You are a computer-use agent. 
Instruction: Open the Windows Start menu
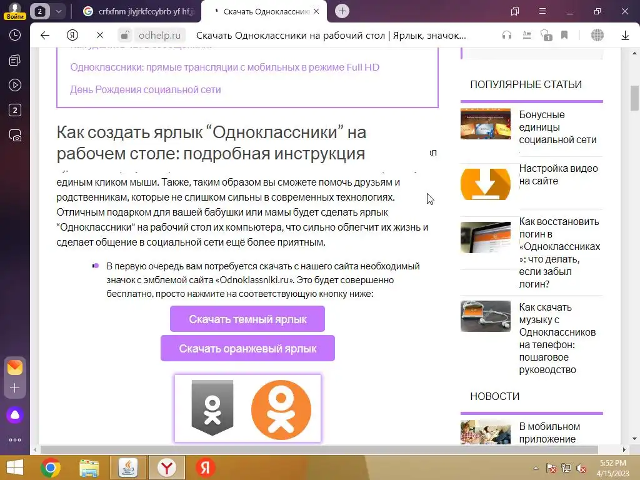point(15,467)
